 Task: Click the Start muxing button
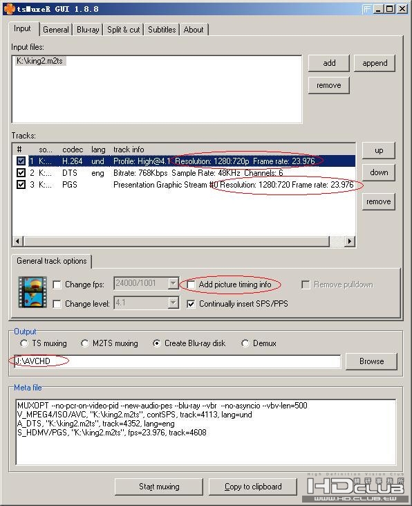pyautogui.click(x=159, y=487)
